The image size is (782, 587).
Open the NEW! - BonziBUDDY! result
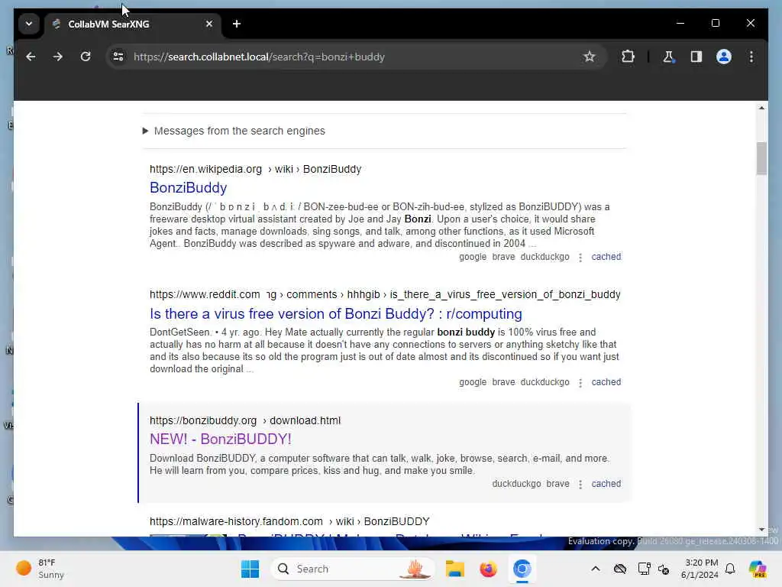(221, 439)
